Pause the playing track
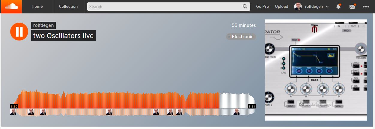The image size is (375, 129). point(19,31)
